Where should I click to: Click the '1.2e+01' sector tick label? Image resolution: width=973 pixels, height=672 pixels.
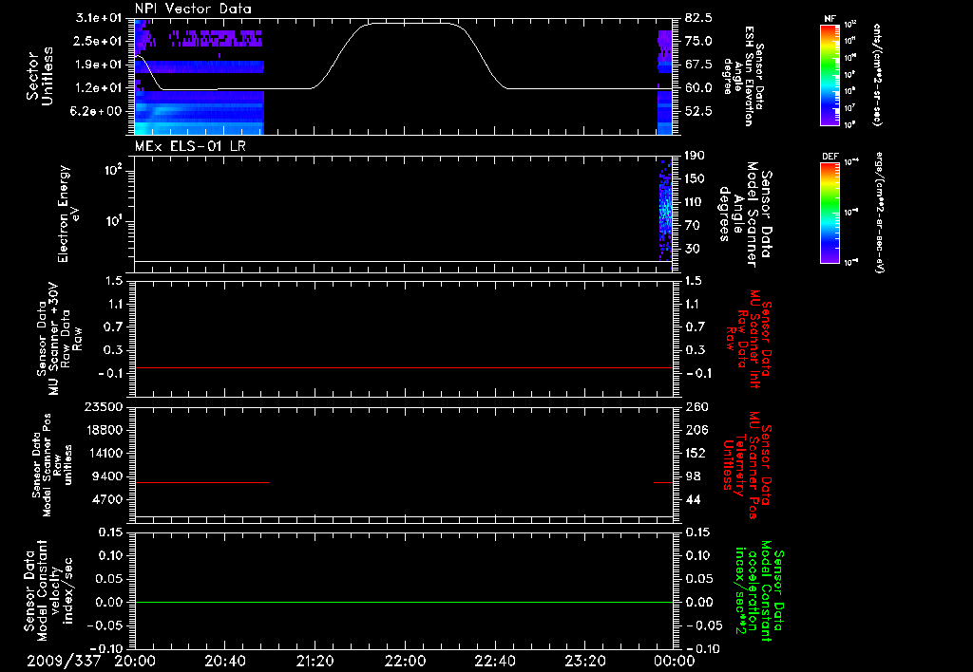click(x=99, y=87)
